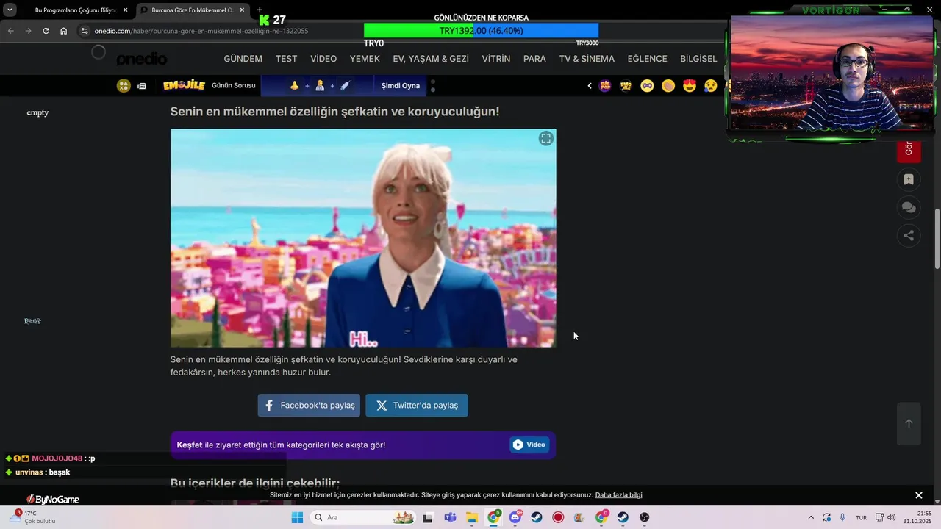Viewport: 941px width, 529px height.
Task: Open Microsoft Teams from taskbar
Action: (x=449, y=518)
